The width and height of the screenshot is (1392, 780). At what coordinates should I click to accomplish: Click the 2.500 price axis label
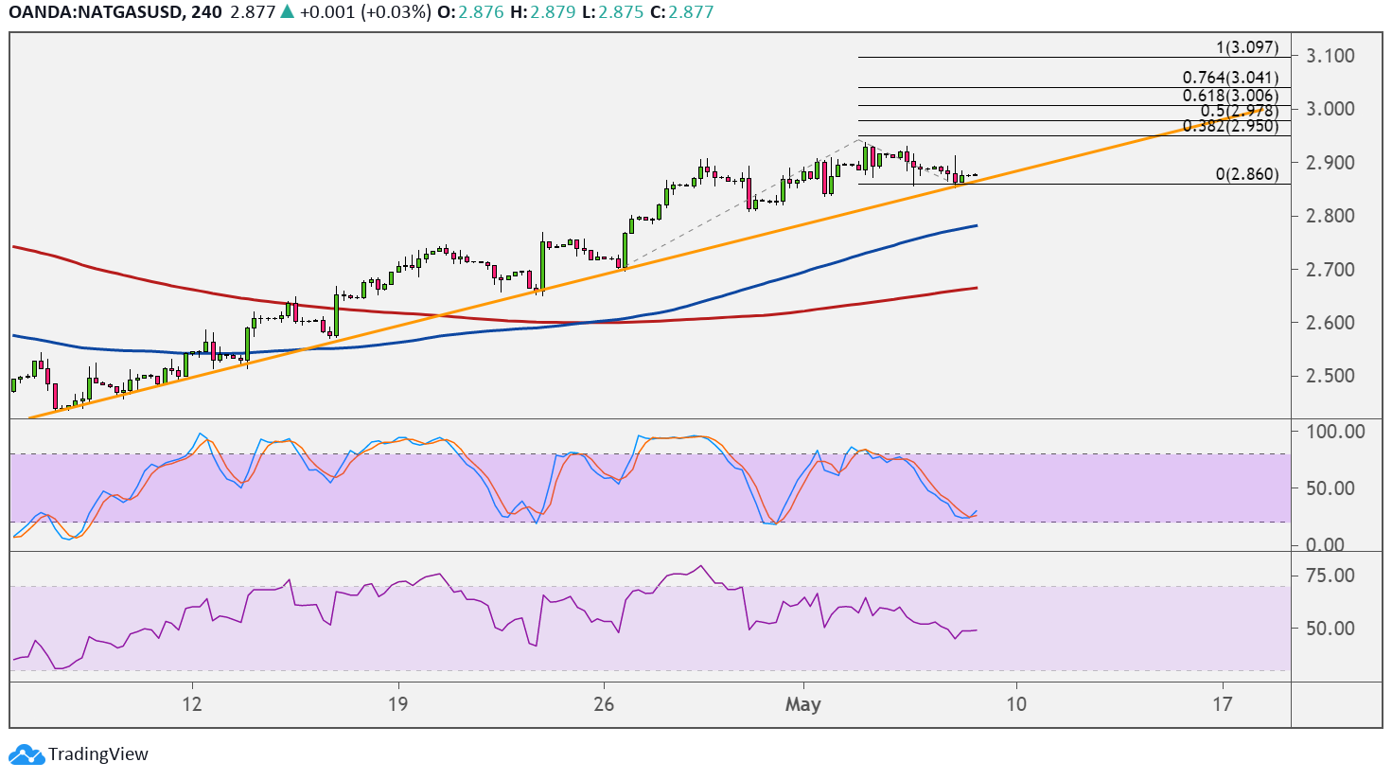point(1330,376)
